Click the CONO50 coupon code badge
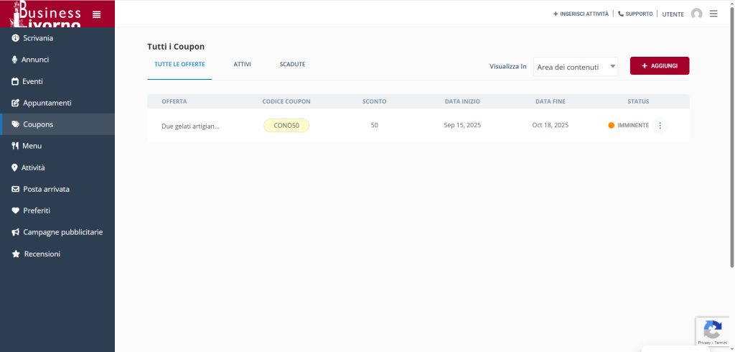The height and width of the screenshot is (352, 735). pos(286,125)
